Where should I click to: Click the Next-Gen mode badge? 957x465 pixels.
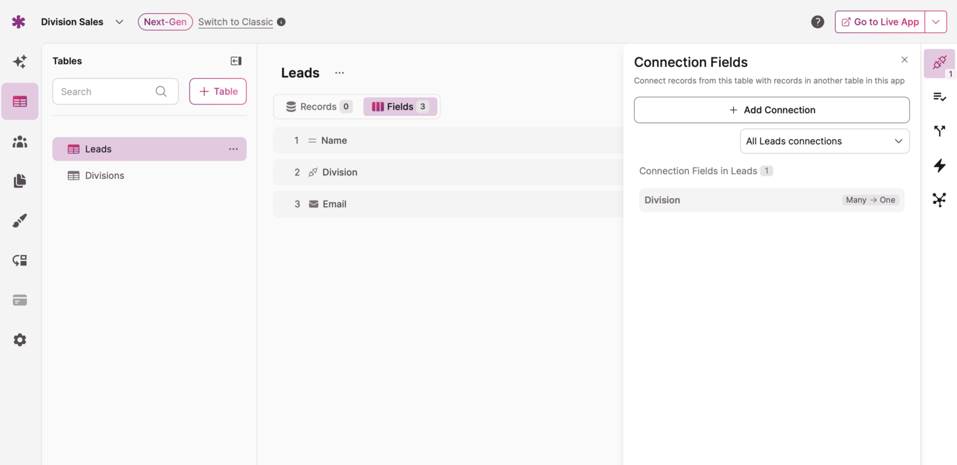pyautogui.click(x=165, y=22)
